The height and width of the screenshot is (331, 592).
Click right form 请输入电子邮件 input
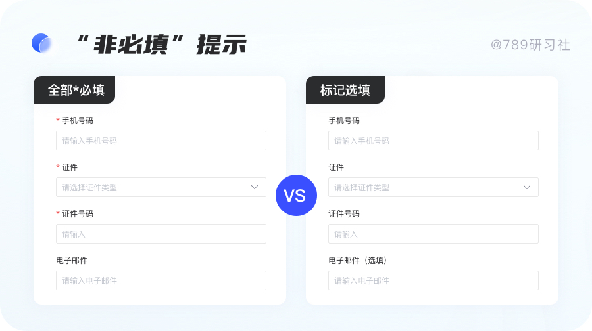[433, 280]
